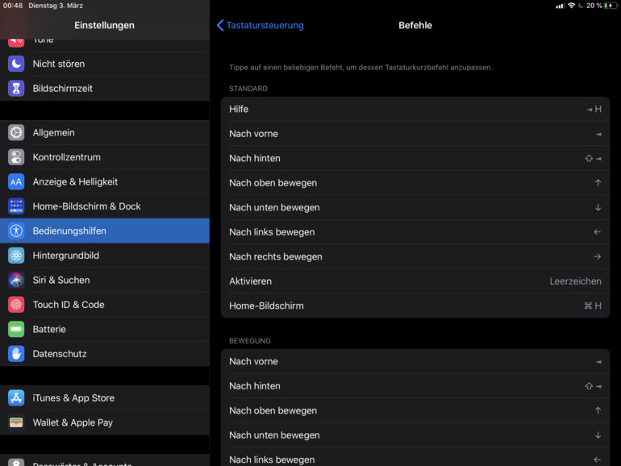This screenshot has height=466, width=621.
Task: Tap the Allgemein gear icon
Action: coord(16,133)
